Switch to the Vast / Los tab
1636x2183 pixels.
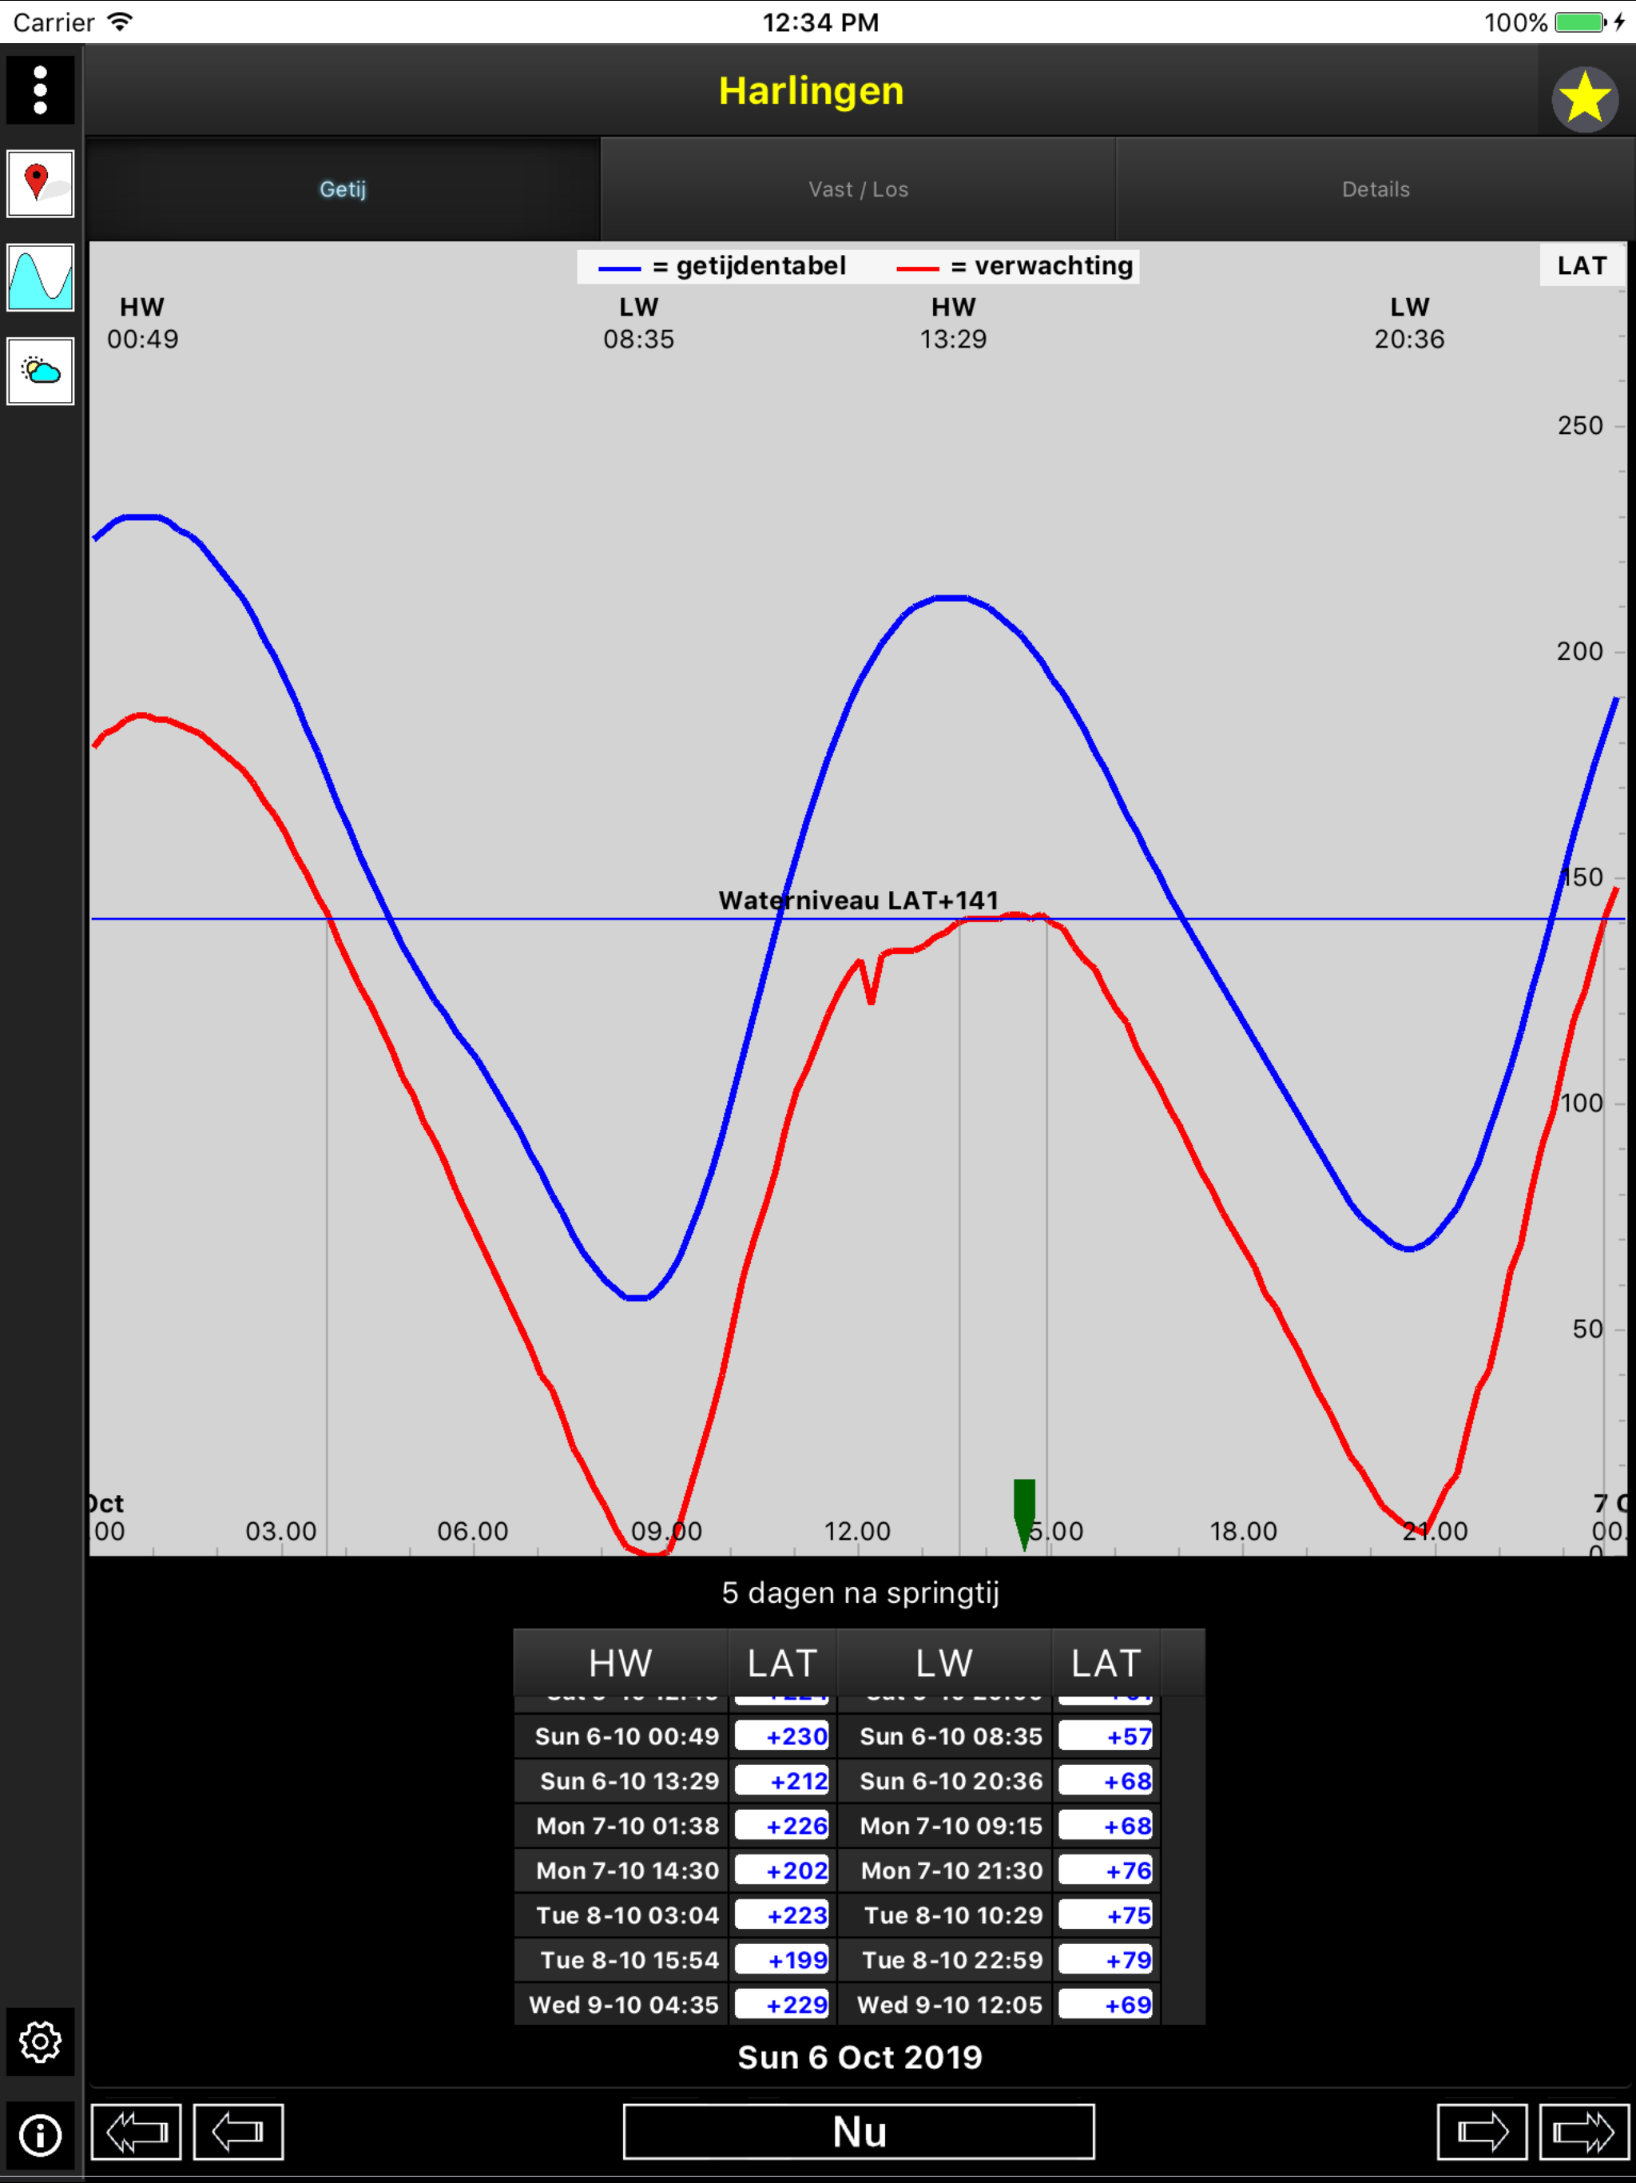[859, 189]
